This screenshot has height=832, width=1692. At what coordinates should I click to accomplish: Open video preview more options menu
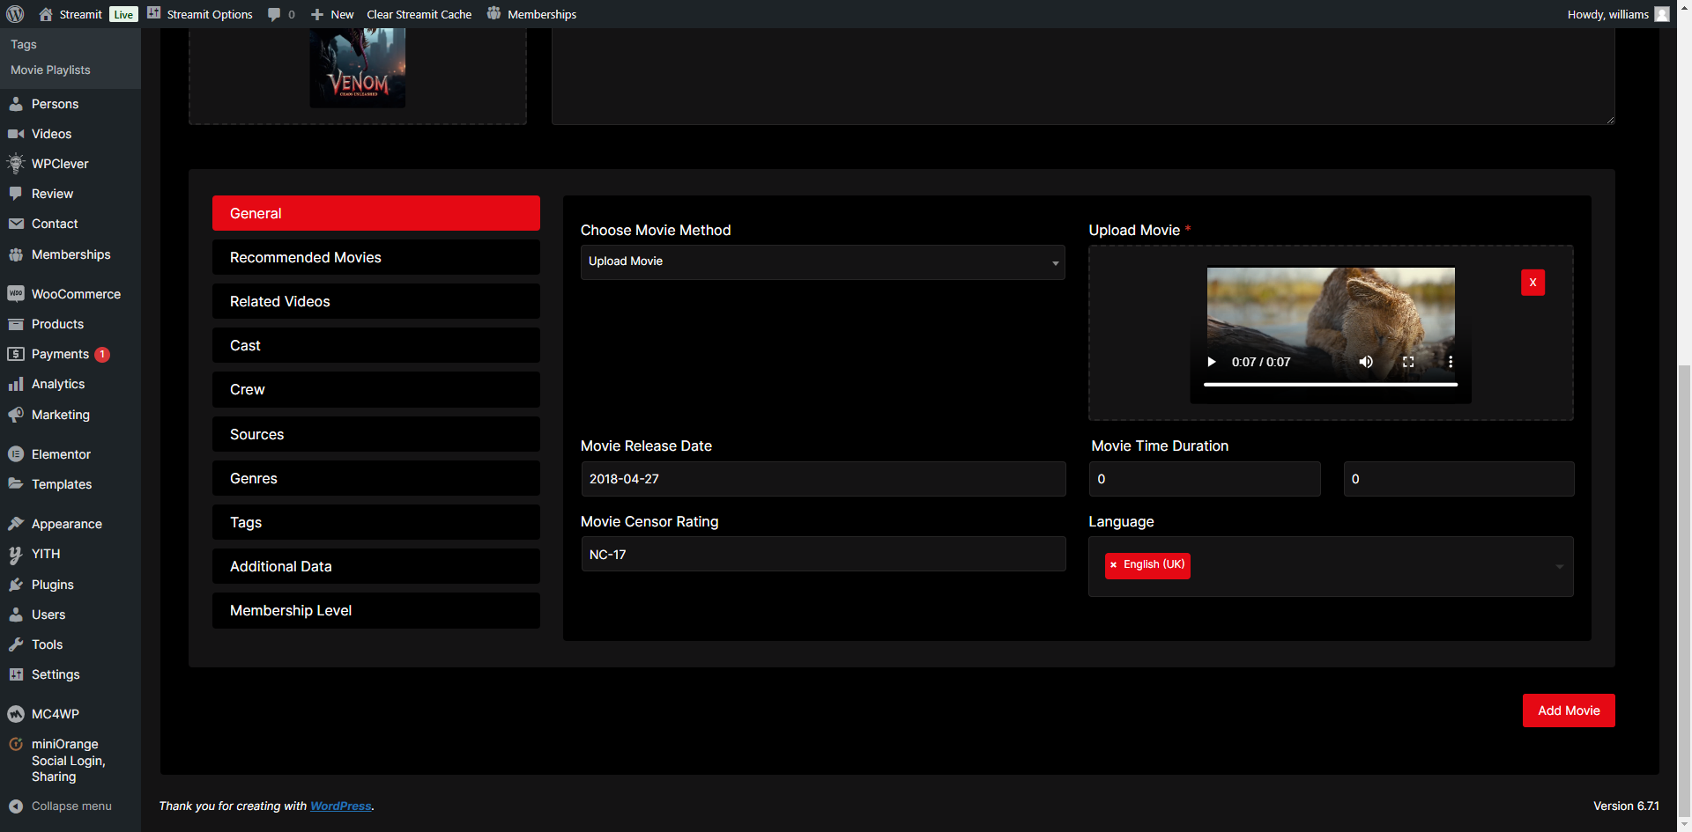pos(1451,362)
